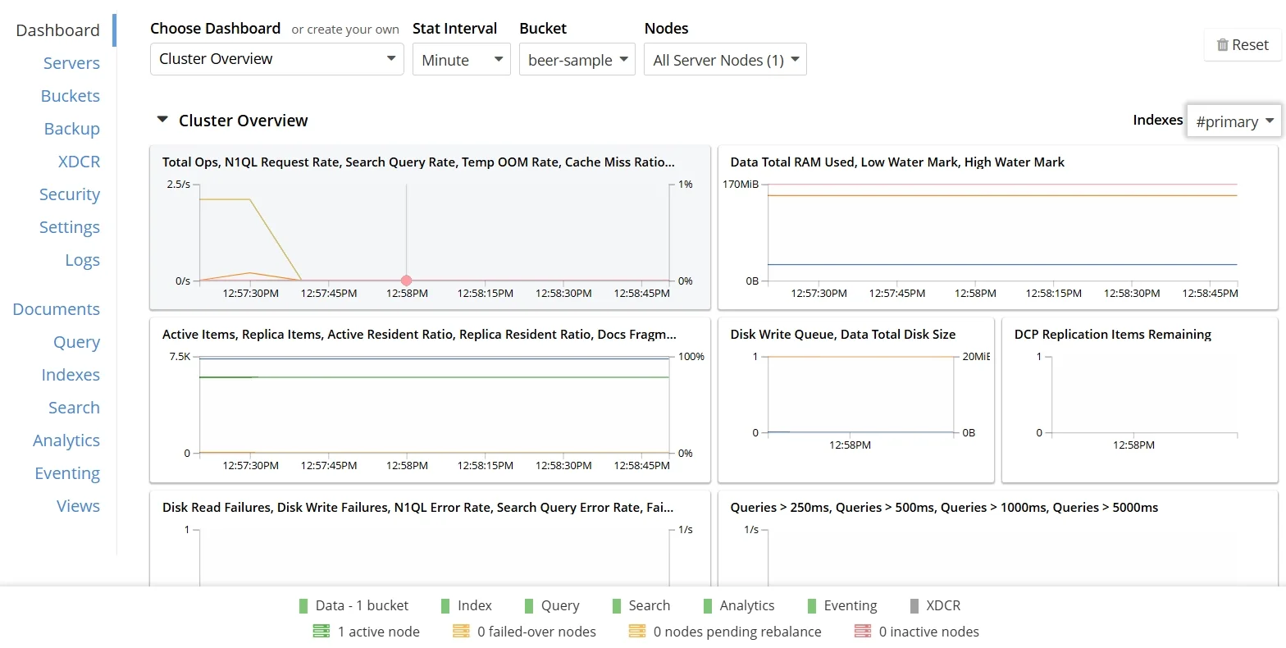This screenshot has width=1286, height=648.
Task: Open the Data Total RAM Used chart
Action: point(998,228)
